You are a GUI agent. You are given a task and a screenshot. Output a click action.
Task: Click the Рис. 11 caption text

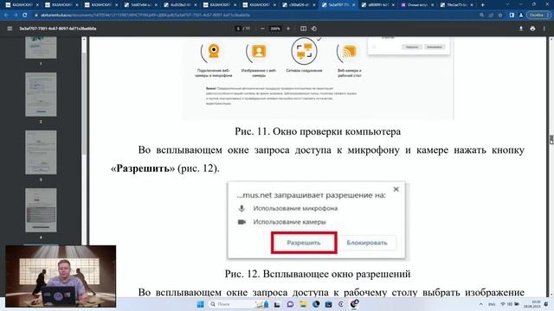point(318,131)
